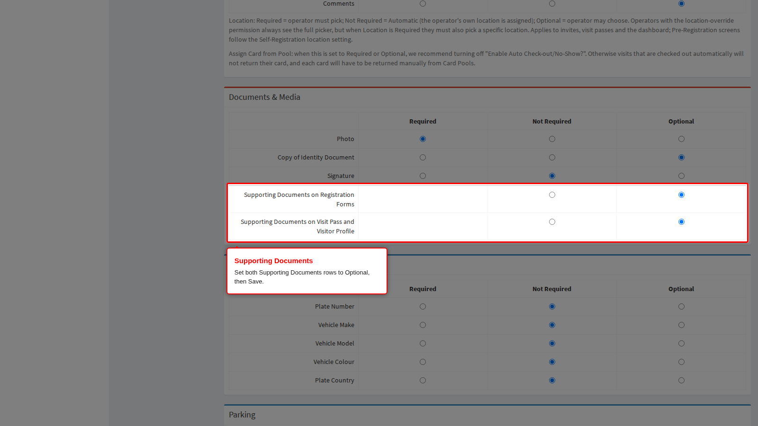Set Vehicle Make to Optional
Viewport: 758px width, 426px height.
[x=681, y=325]
